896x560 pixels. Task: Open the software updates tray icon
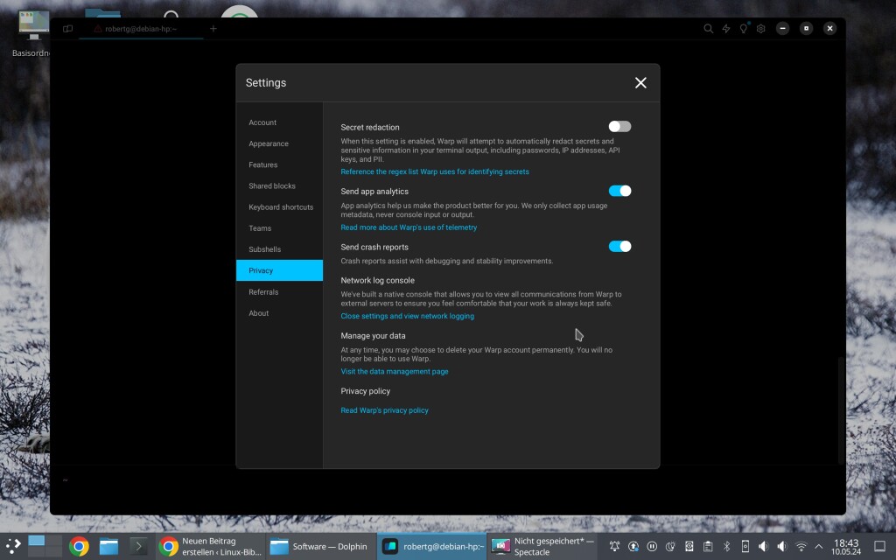point(633,546)
